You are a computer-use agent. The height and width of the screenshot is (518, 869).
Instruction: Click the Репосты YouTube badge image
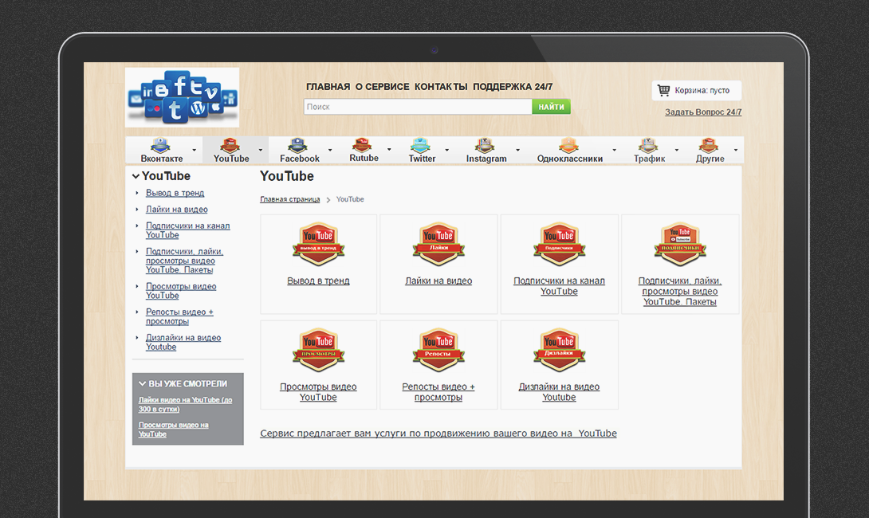tap(439, 350)
